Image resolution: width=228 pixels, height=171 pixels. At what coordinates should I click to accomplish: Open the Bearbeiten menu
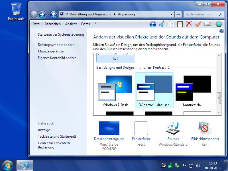pyautogui.click(x=53, y=24)
